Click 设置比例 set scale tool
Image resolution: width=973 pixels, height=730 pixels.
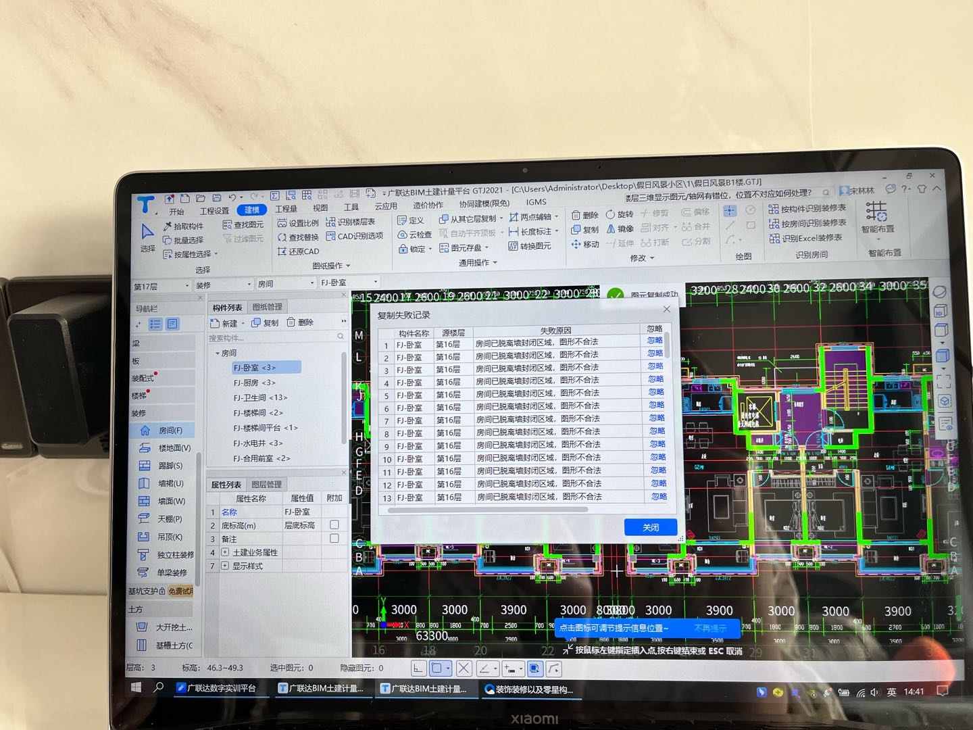point(298,223)
